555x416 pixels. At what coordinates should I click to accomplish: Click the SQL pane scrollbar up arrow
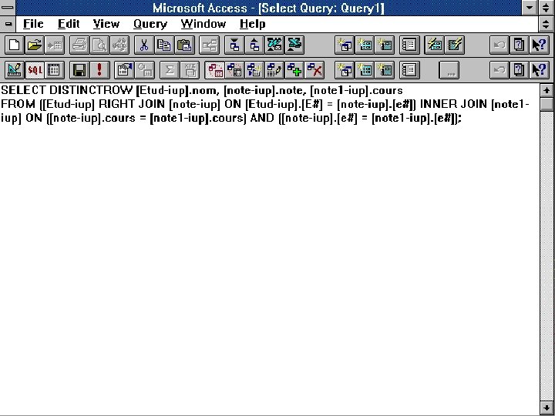click(547, 90)
